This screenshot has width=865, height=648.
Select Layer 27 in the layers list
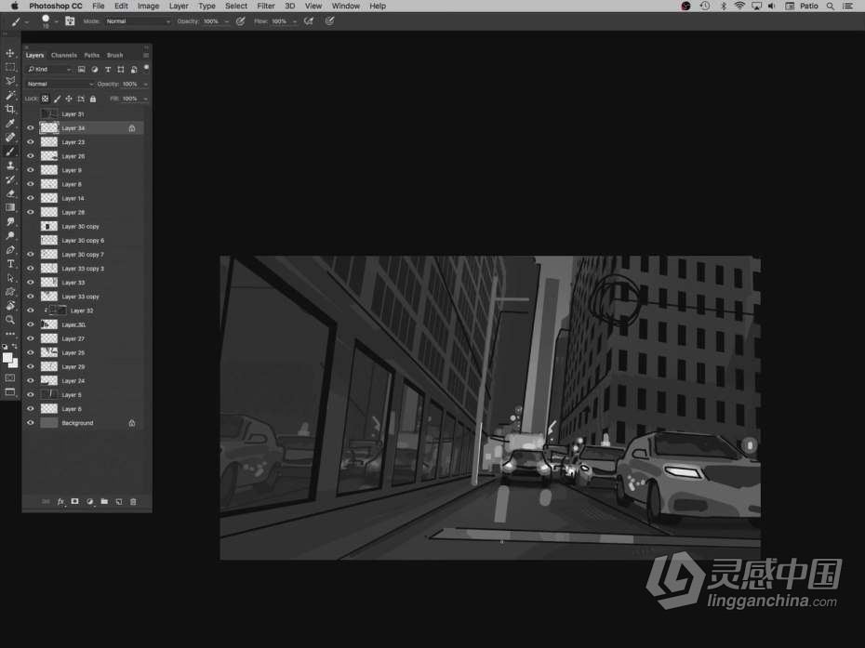tap(74, 338)
